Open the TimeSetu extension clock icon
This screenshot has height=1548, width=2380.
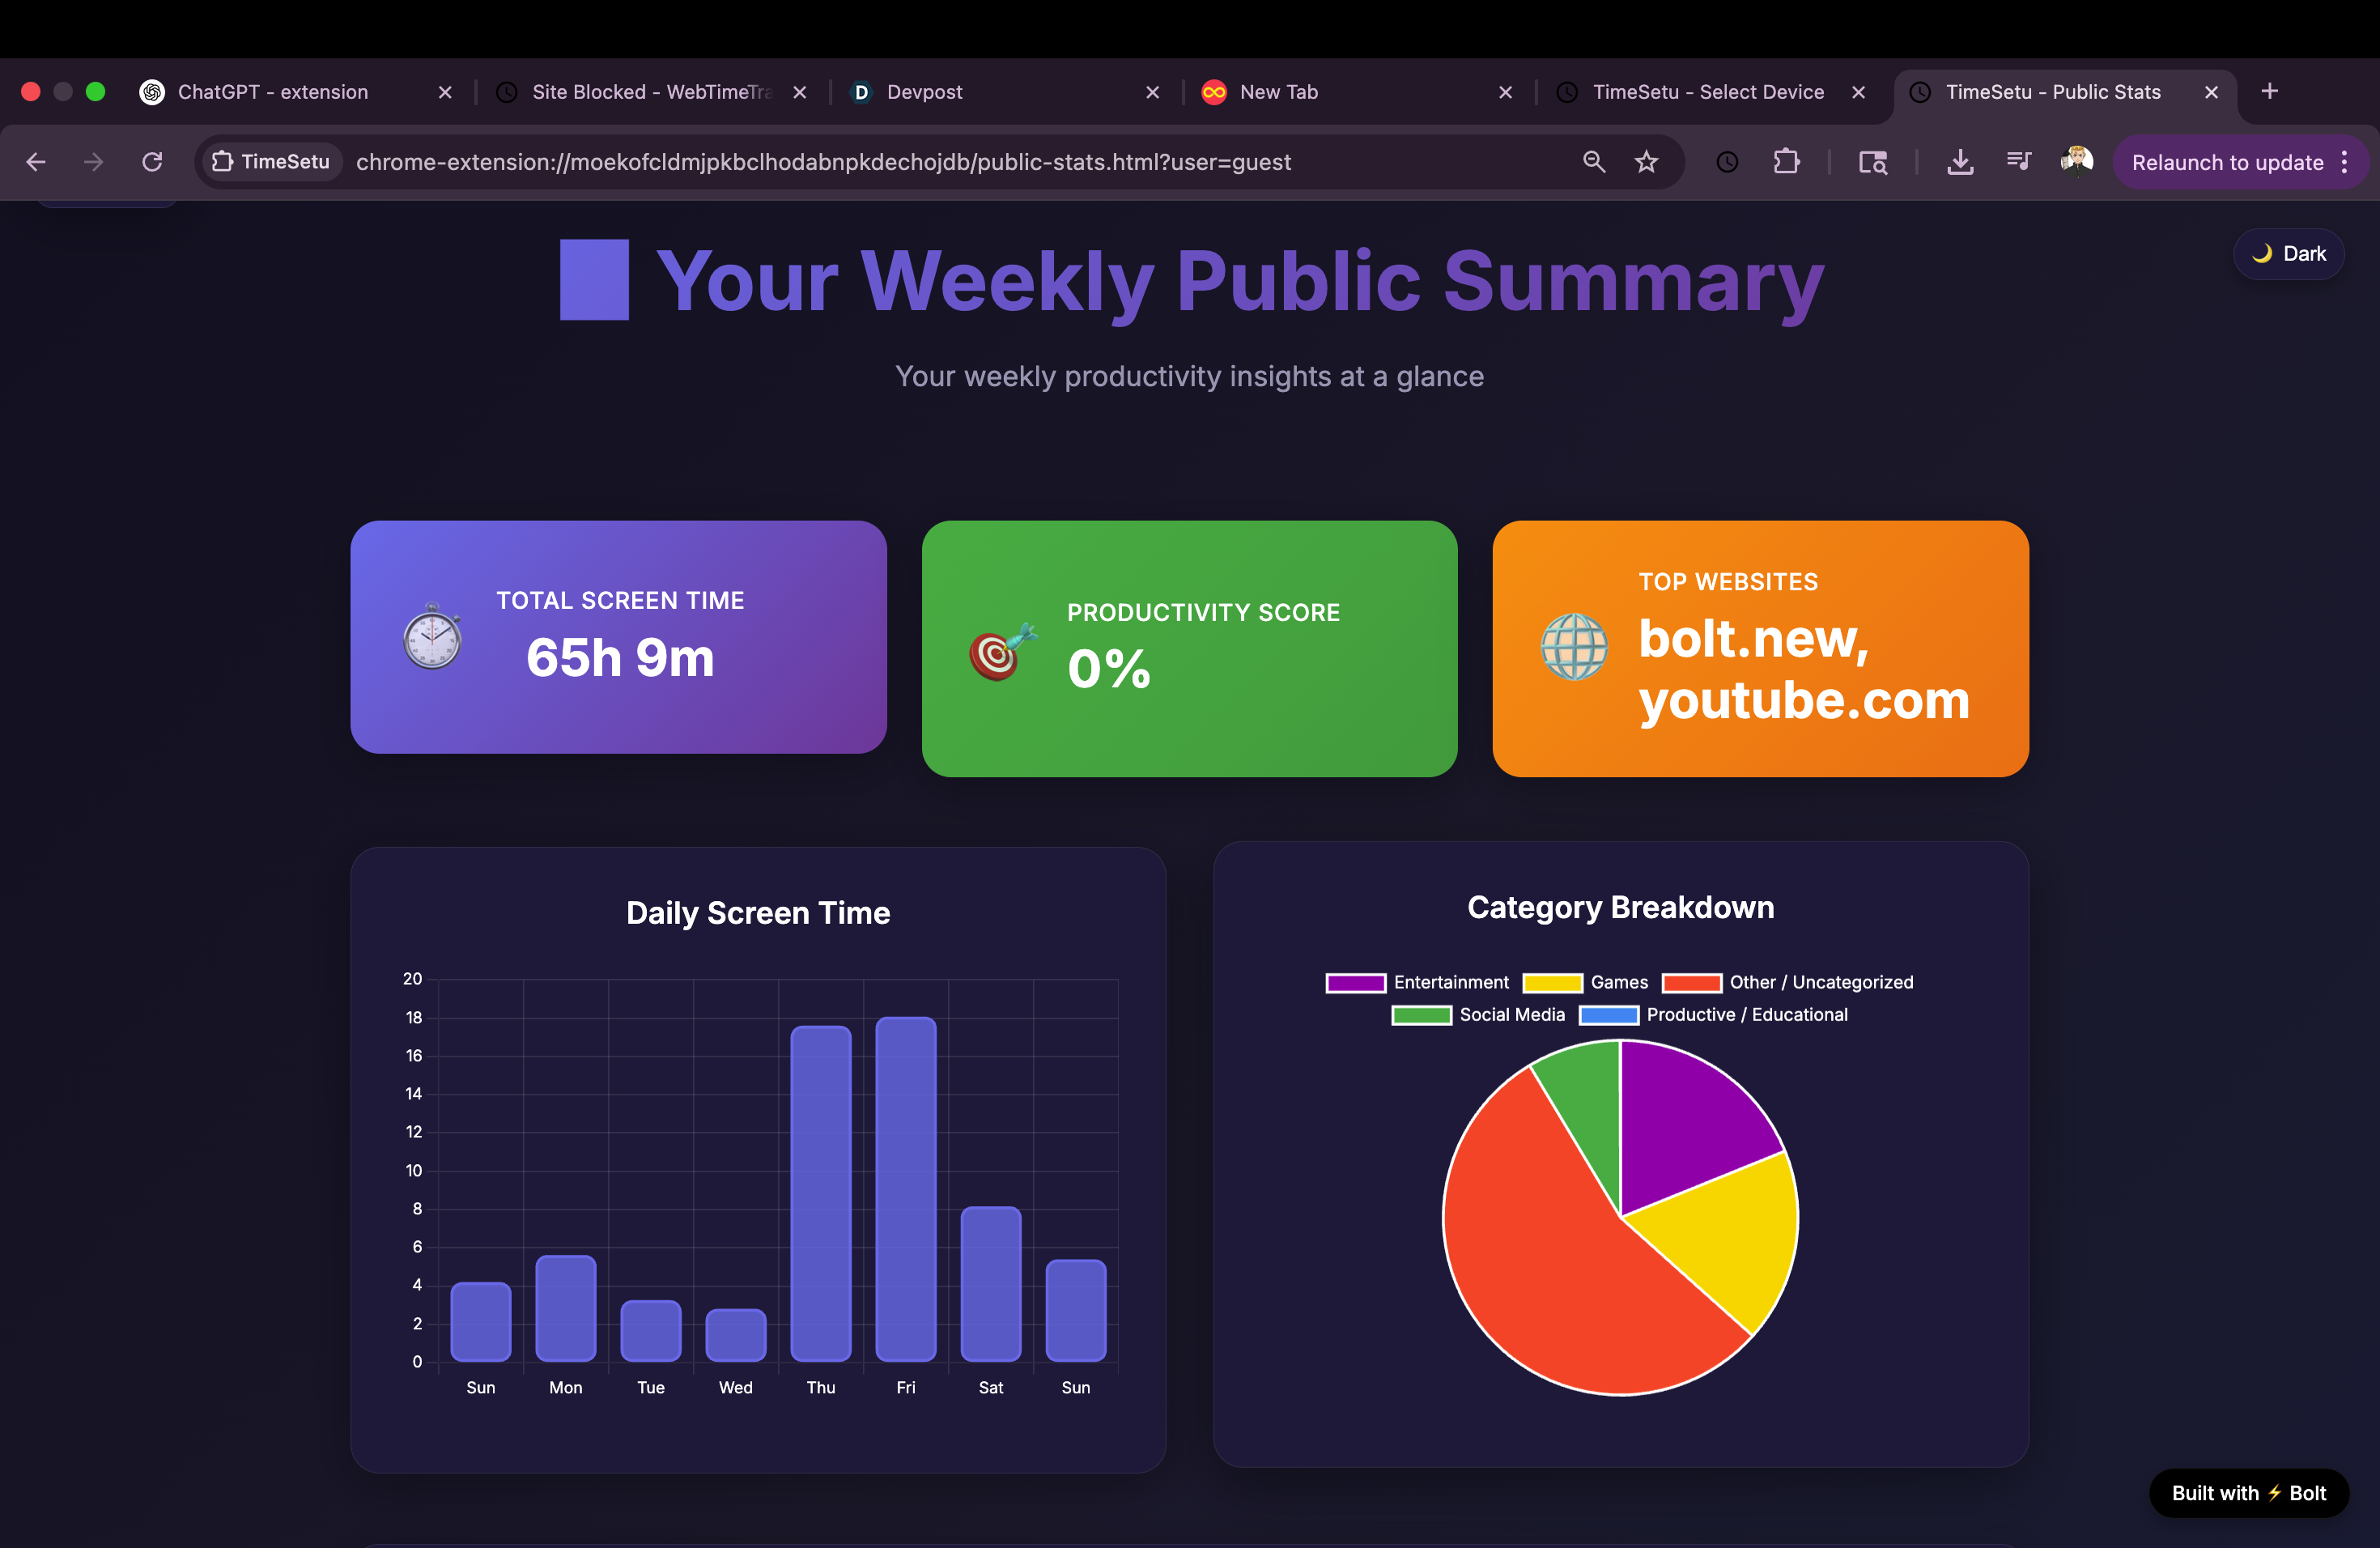(x=1727, y=162)
